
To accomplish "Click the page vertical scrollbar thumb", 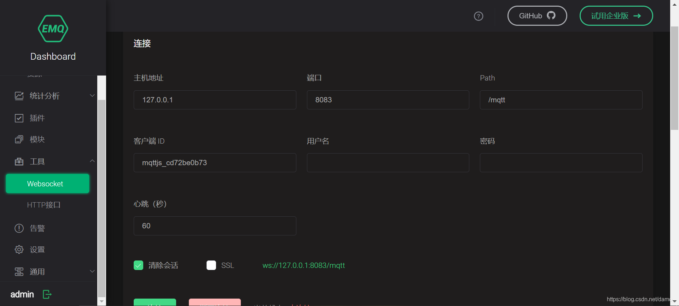I will tap(674, 78).
